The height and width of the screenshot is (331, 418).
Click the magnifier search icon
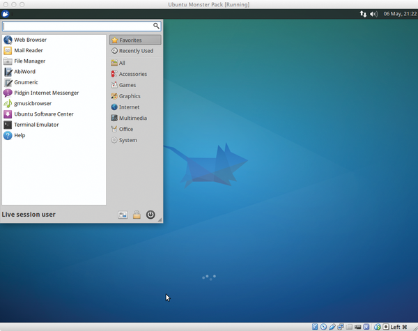pyautogui.click(x=156, y=26)
